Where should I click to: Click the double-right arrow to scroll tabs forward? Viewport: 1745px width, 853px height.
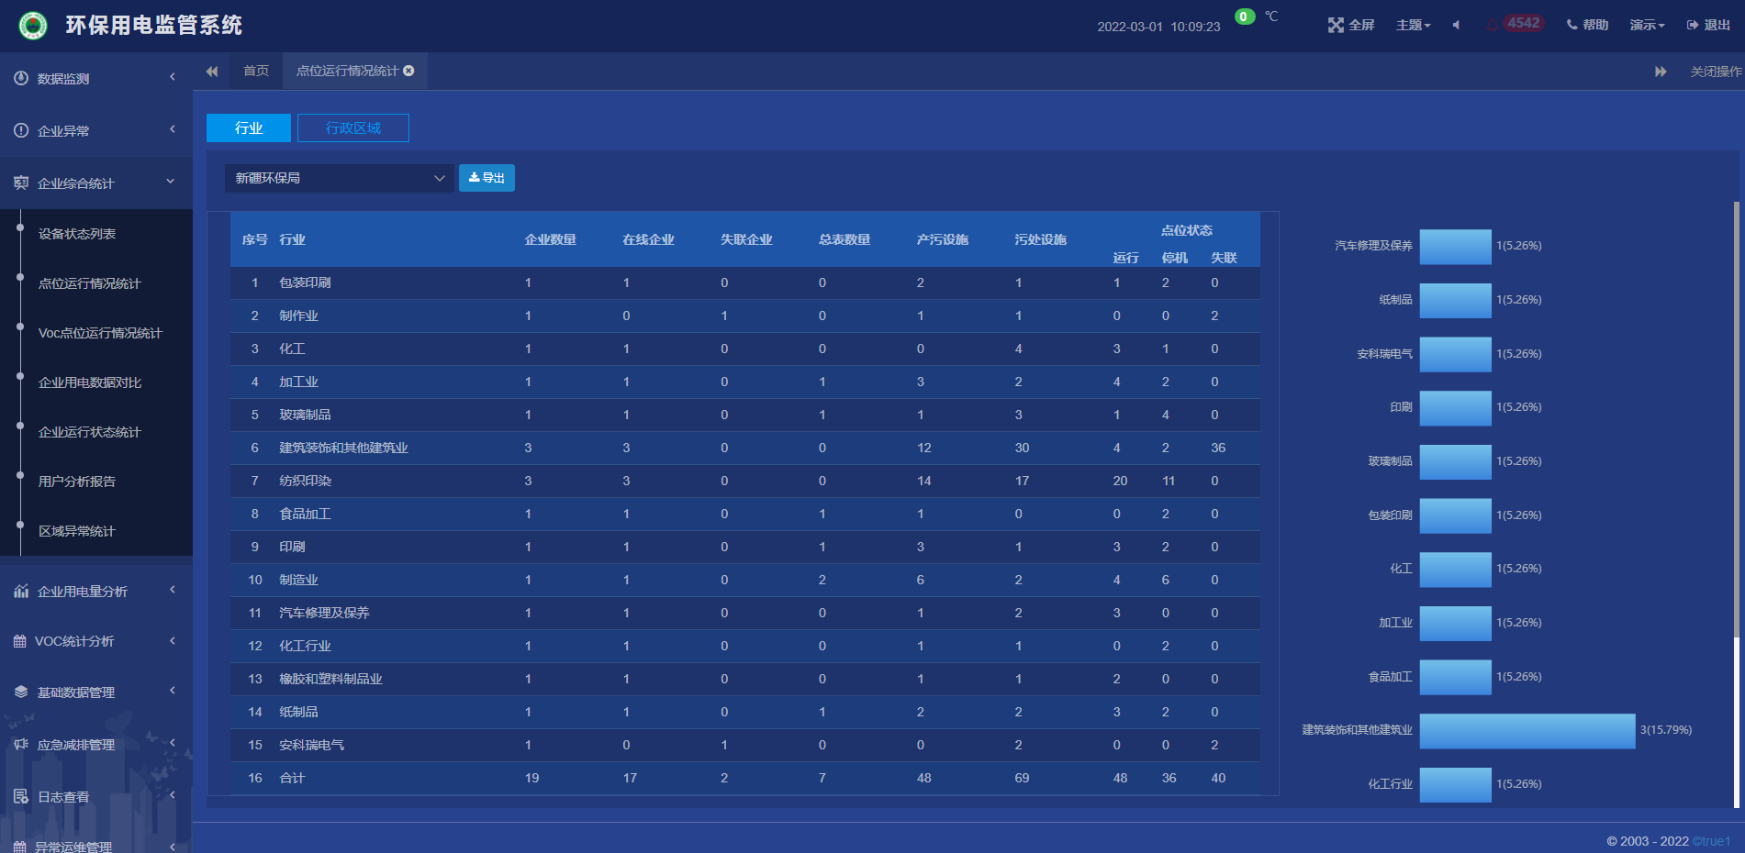pos(1661,72)
